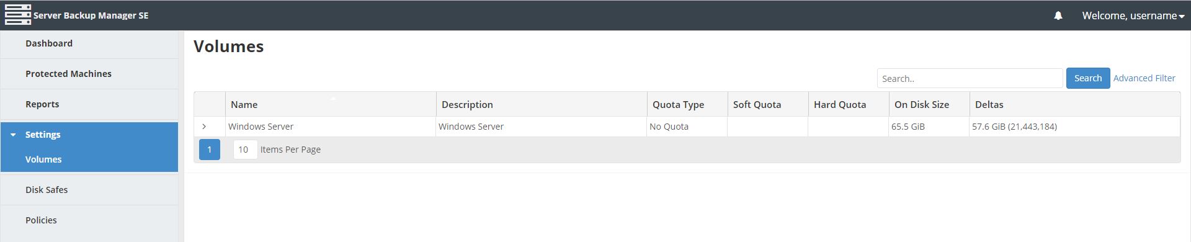Open the notifications bell icon
The image size is (1191, 242).
[x=1058, y=16]
